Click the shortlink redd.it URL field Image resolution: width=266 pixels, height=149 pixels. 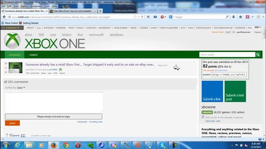point(229,74)
